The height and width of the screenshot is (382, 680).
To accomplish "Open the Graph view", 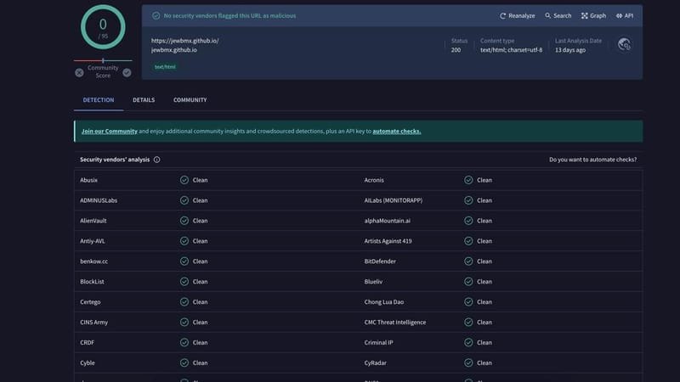I will click(585, 15).
